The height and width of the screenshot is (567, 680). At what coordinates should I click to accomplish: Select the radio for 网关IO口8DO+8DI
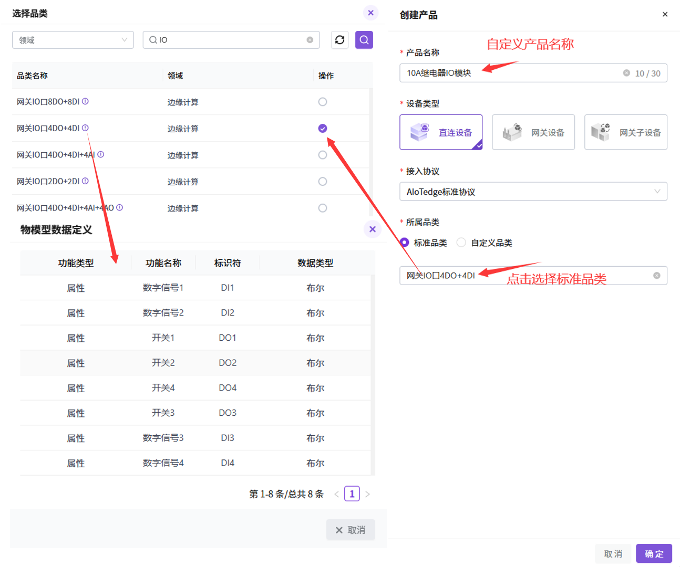[323, 102]
